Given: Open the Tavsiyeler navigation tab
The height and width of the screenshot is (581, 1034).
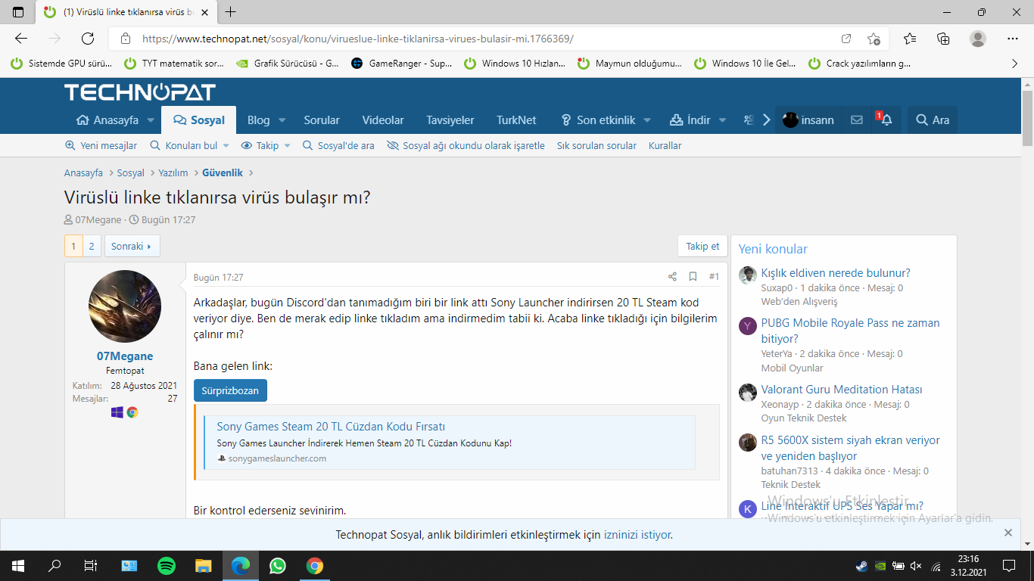Looking at the screenshot, I should point(450,120).
